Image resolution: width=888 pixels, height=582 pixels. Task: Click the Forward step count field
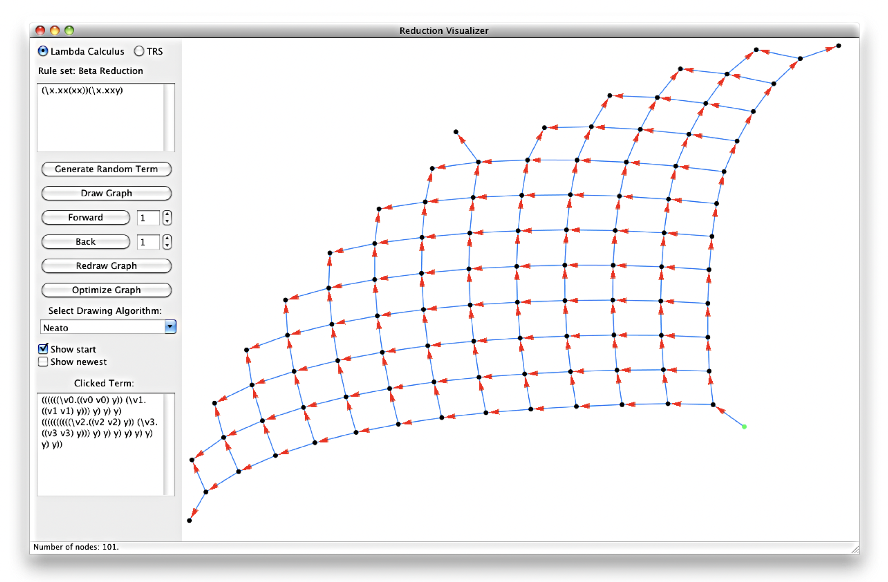148,218
